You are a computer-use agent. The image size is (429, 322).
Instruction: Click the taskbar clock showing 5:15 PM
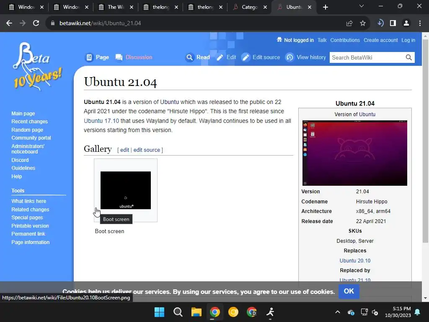point(398,312)
